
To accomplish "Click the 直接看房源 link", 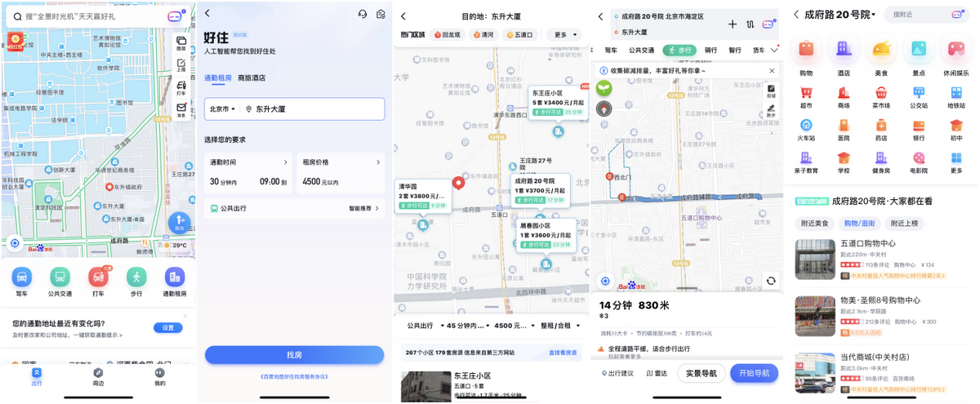I will (x=563, y=353).
